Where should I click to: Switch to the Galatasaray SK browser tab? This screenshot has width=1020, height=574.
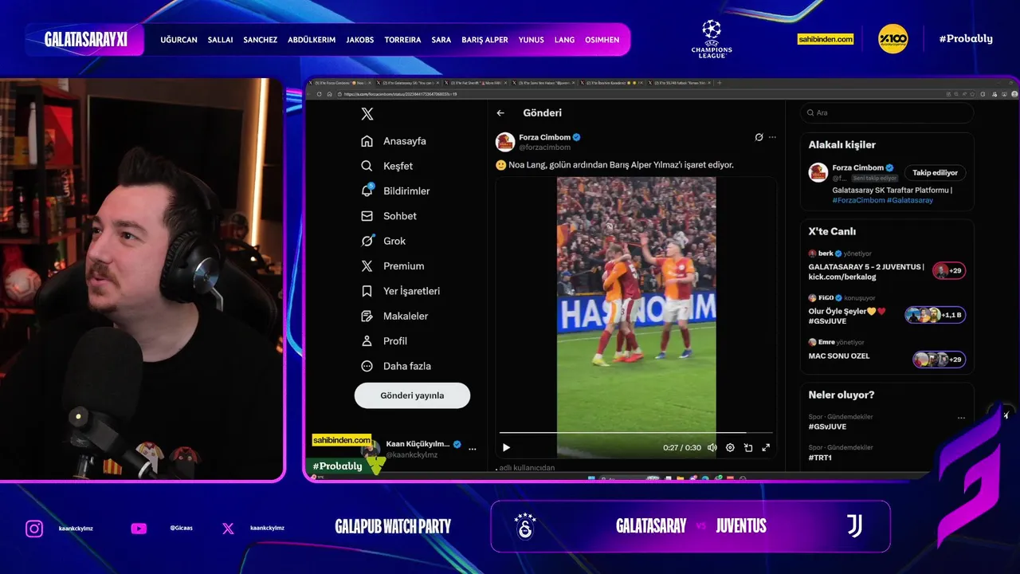pyautogui.click(x=409, y=83)
